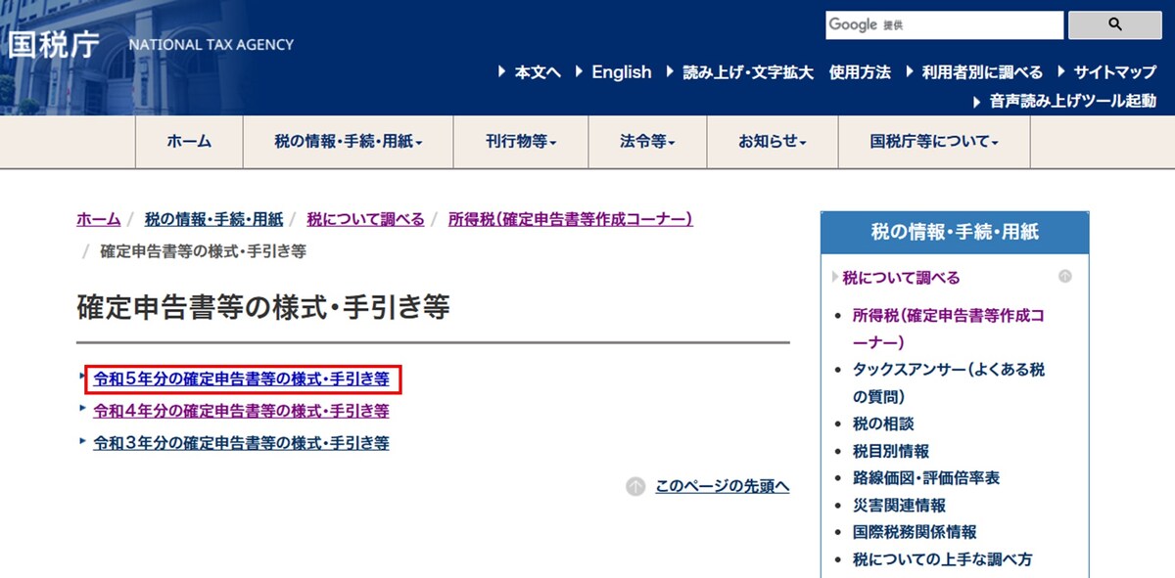
Task: Click the このページの先頭へ link
Action: (723, 486)
